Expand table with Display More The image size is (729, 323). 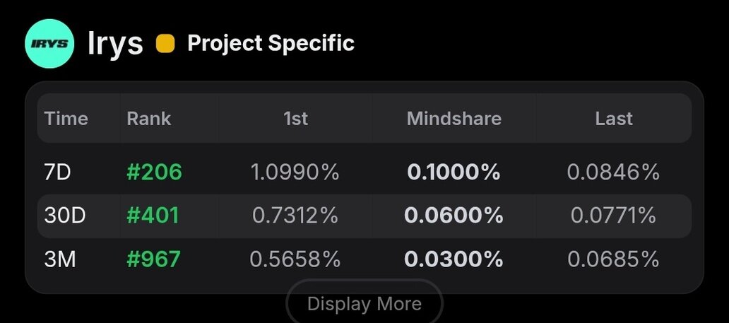[x=364, y=305]
